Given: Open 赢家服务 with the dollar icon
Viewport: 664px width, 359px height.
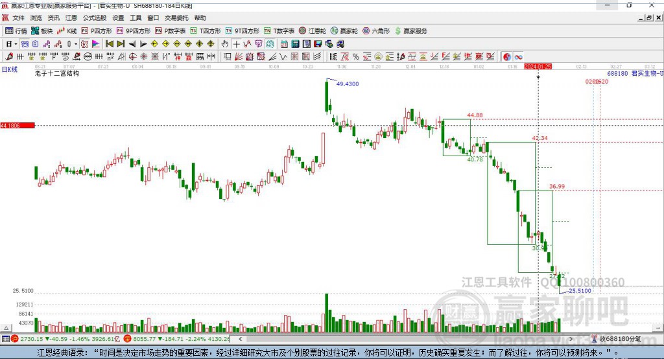Looking at the screenshot, I should pos(410,31).
